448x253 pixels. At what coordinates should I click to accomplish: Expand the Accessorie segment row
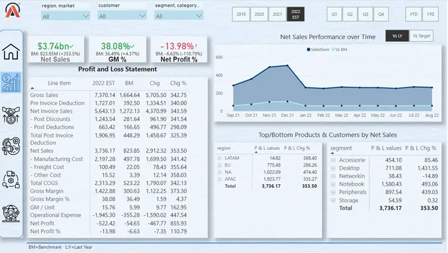coord(333,160)
